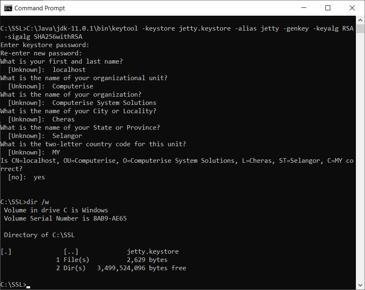Viewport: 365px width, 290px height.
Task: Click "Computerise System Solutions" organization answer
Action: pyautogui.click(x=104, y=103)
